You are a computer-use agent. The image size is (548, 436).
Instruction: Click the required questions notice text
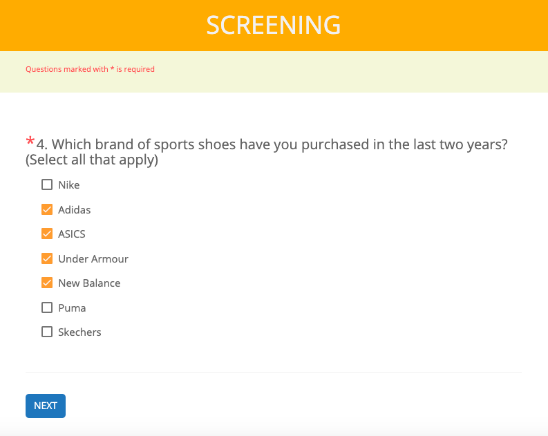(x=90, y=69)
